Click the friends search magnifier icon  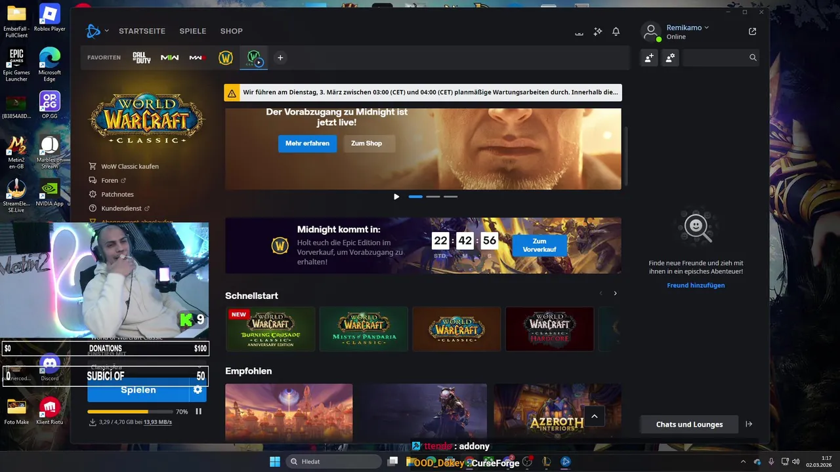click(753, 58)
